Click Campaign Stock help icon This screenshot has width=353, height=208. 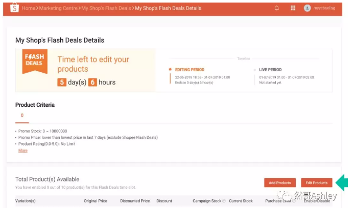point(224,201)
